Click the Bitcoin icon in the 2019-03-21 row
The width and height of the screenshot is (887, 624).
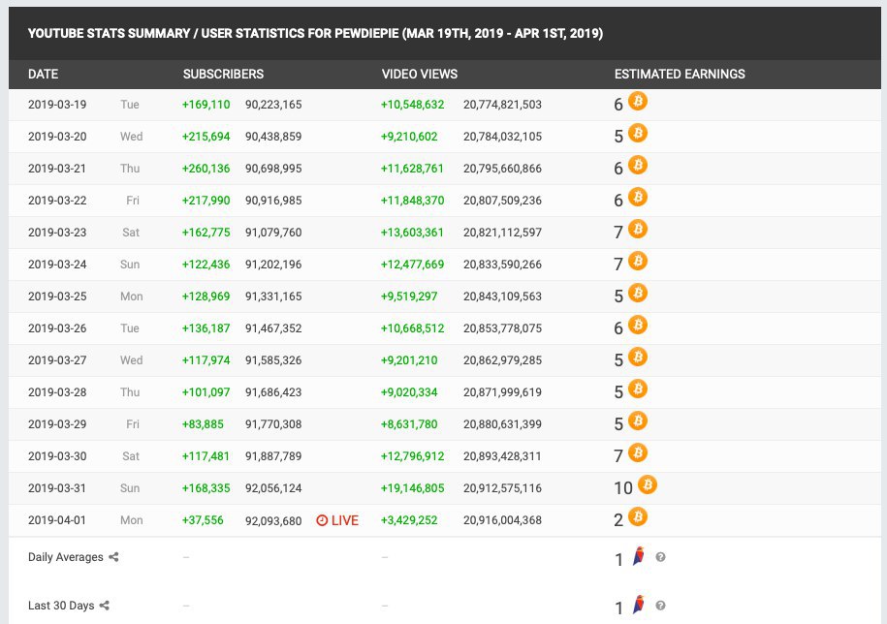[638, 165]
